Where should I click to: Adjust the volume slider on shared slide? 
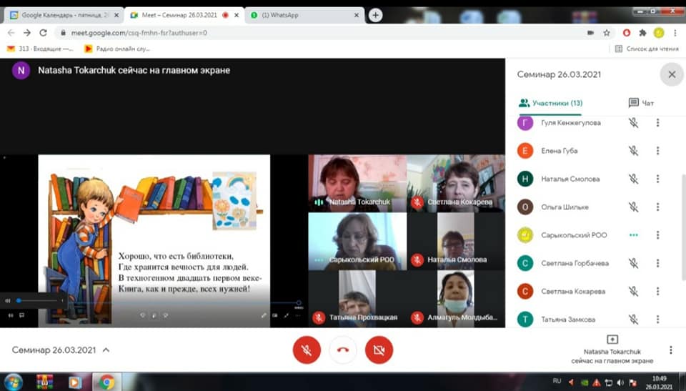(37, 301)
